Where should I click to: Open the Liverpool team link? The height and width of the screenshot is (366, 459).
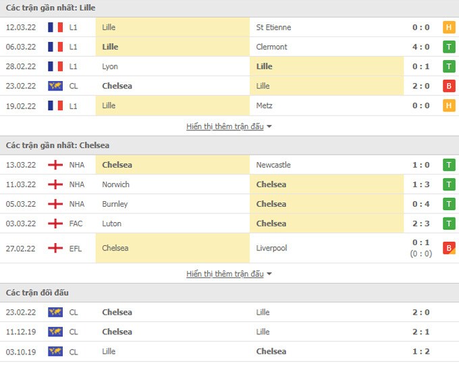point(271,249)
